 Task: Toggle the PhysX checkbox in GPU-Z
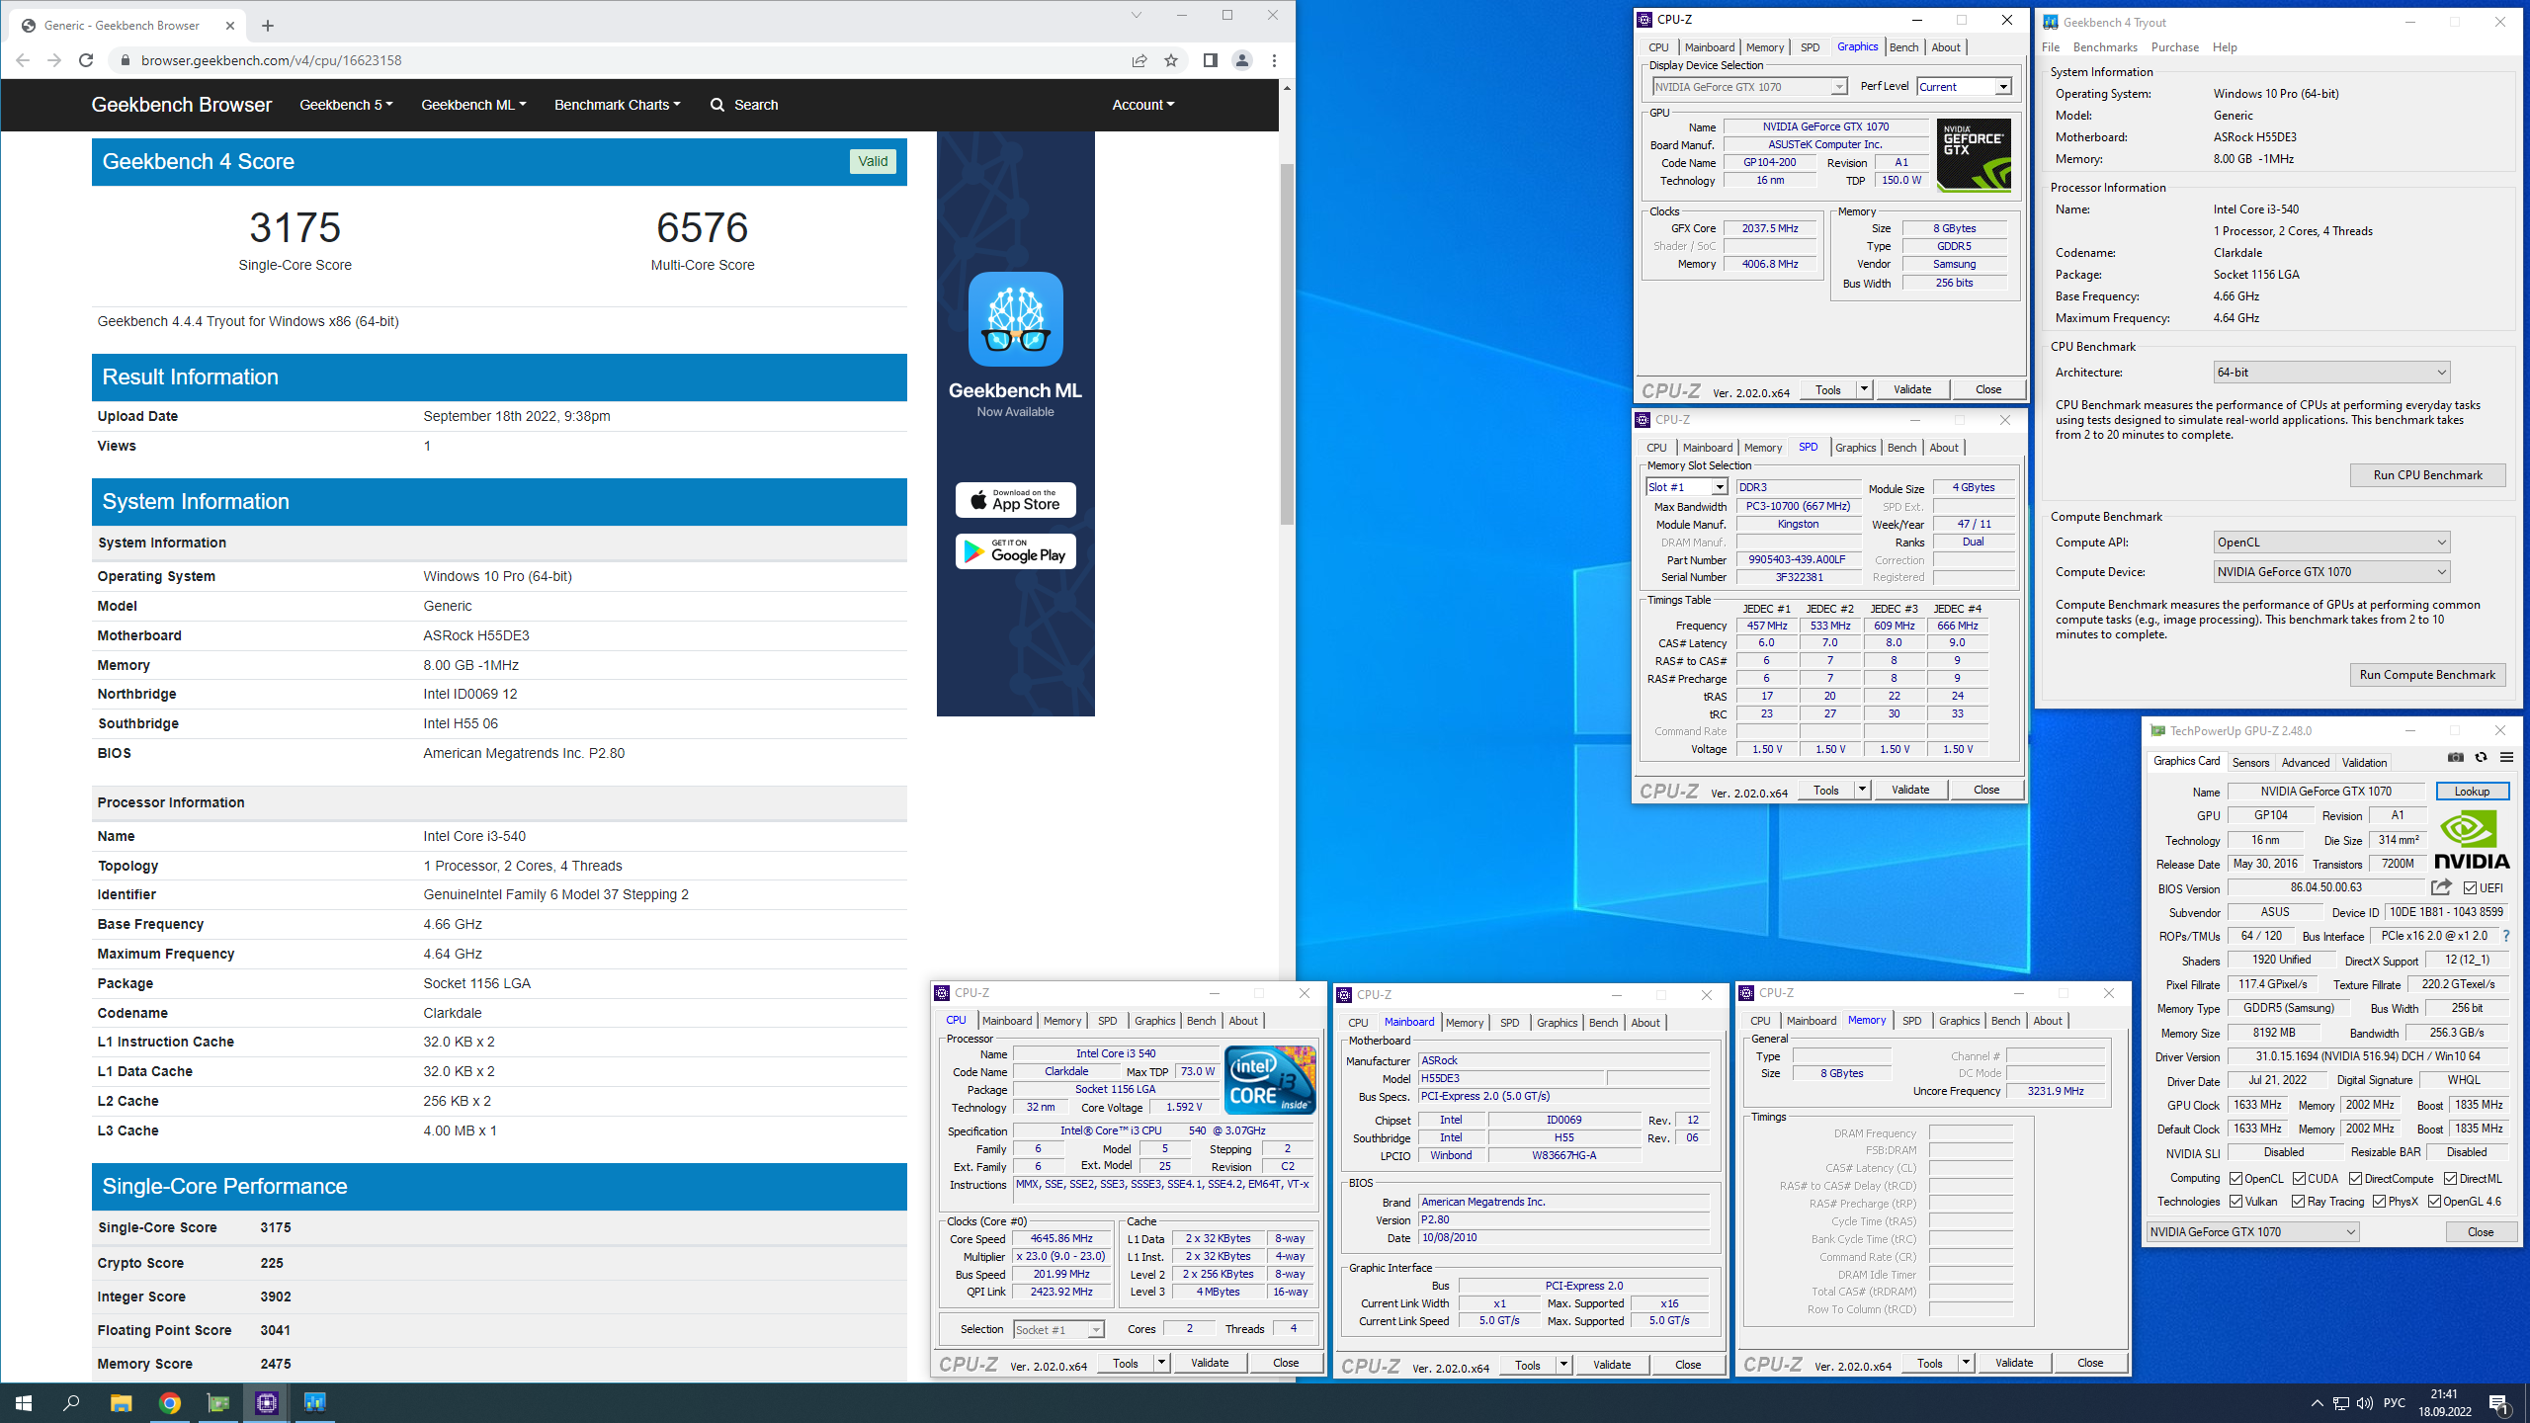(x=2379, y=1202)
